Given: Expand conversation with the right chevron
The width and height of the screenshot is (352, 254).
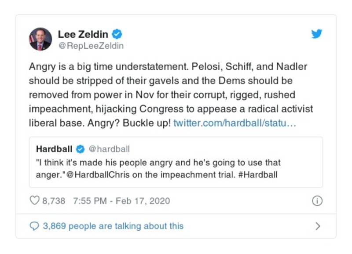Looking at the screenshot, I should point(318,226).
